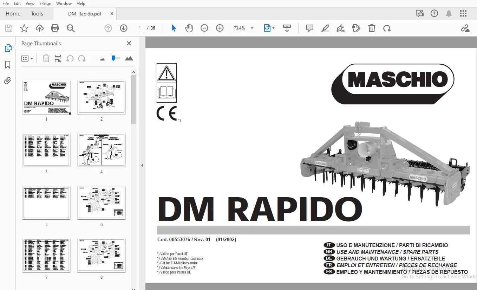Image resolution: width=477 pixels, height=290 pixels.
Task: Upload the file to cloud storage
Action: pos(40,28)
